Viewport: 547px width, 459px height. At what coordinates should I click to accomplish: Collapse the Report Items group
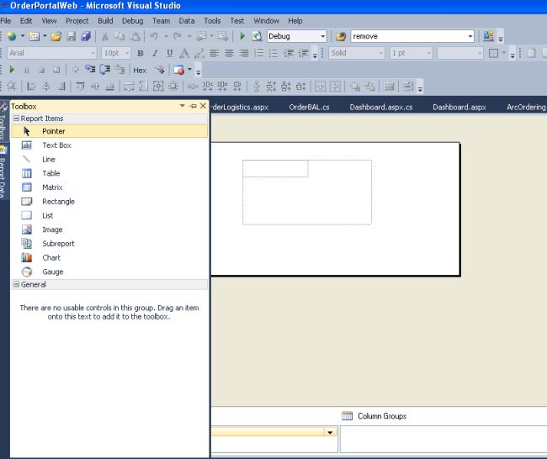click(x=16, y=119)
